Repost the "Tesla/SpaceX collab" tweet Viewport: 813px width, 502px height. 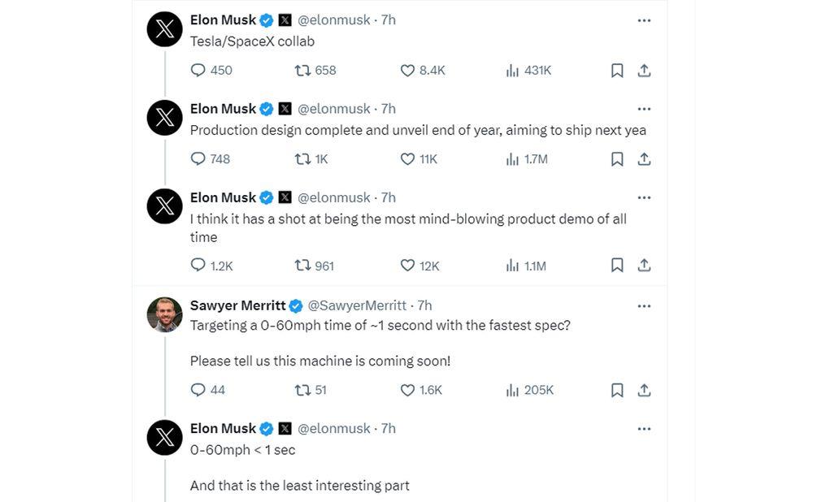tap(302, 71)
